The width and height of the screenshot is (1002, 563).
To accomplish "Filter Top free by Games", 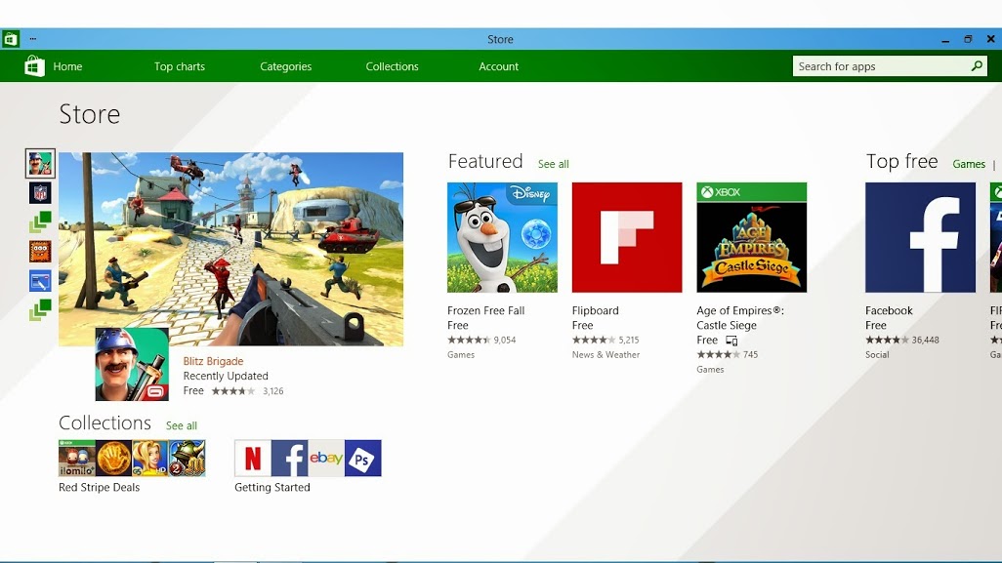I will click(969, 164).
